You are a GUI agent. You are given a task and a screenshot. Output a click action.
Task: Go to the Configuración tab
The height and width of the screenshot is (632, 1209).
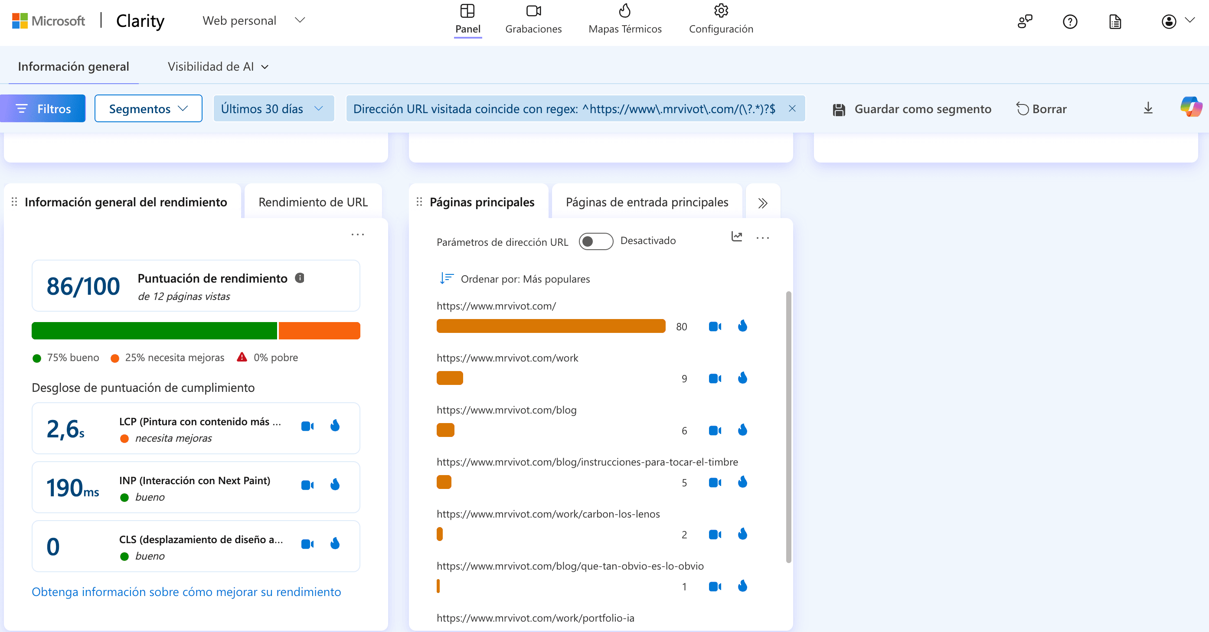coord(721,19)
